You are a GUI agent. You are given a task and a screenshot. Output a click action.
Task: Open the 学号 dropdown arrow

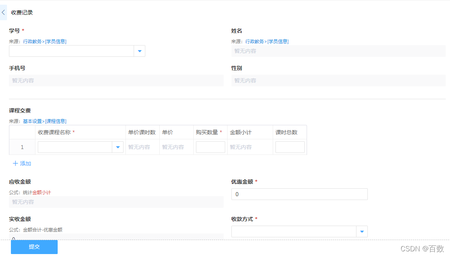(x=139, y=51)
